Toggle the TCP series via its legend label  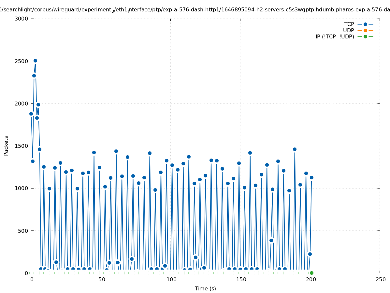349,24
